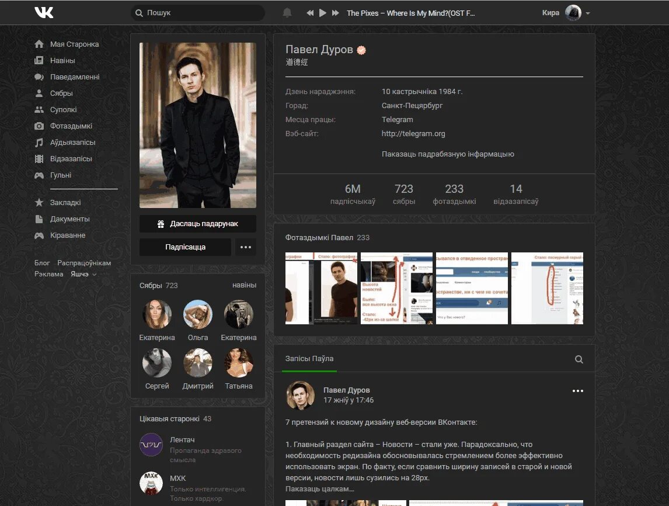Image resolution: width=669 pixels, height=506 pixels.
Task: Open the http://telegram.org website link
Action: pos(413,134)
